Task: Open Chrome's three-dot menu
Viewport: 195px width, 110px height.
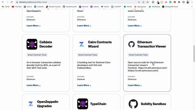Action: click(x=192, y=2)
